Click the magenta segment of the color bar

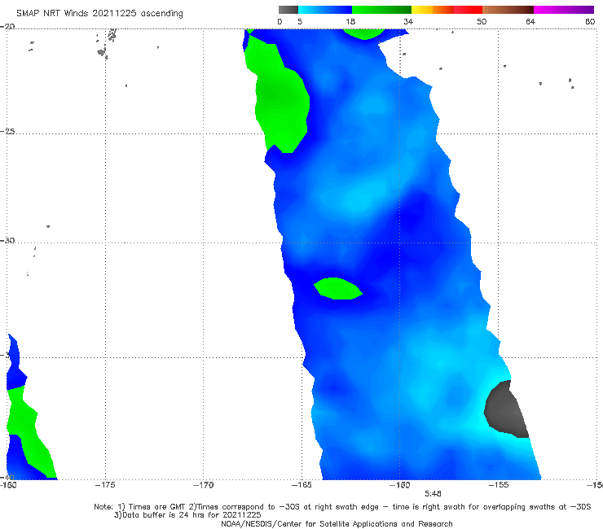tap(564, 10)
